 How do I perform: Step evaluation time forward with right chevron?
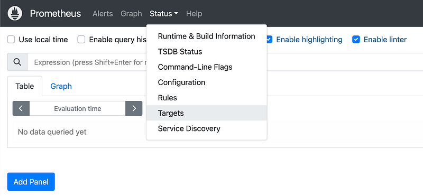pyautogui.click(x=134, y=108)
